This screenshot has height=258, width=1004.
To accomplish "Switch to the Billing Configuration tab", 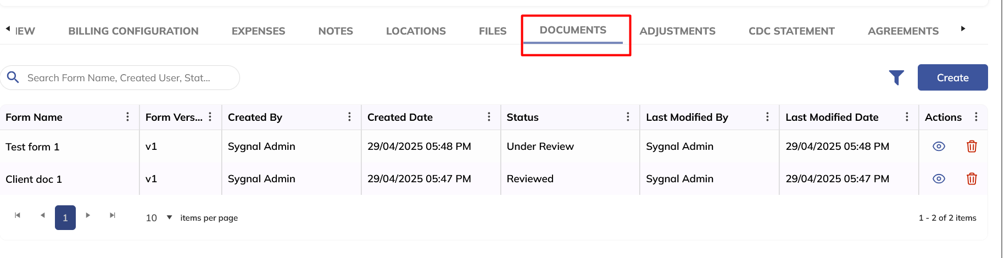I will point(133,31).
